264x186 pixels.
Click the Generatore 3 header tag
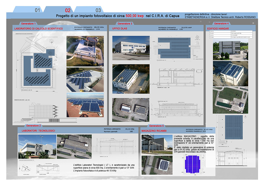coord(125,24)
